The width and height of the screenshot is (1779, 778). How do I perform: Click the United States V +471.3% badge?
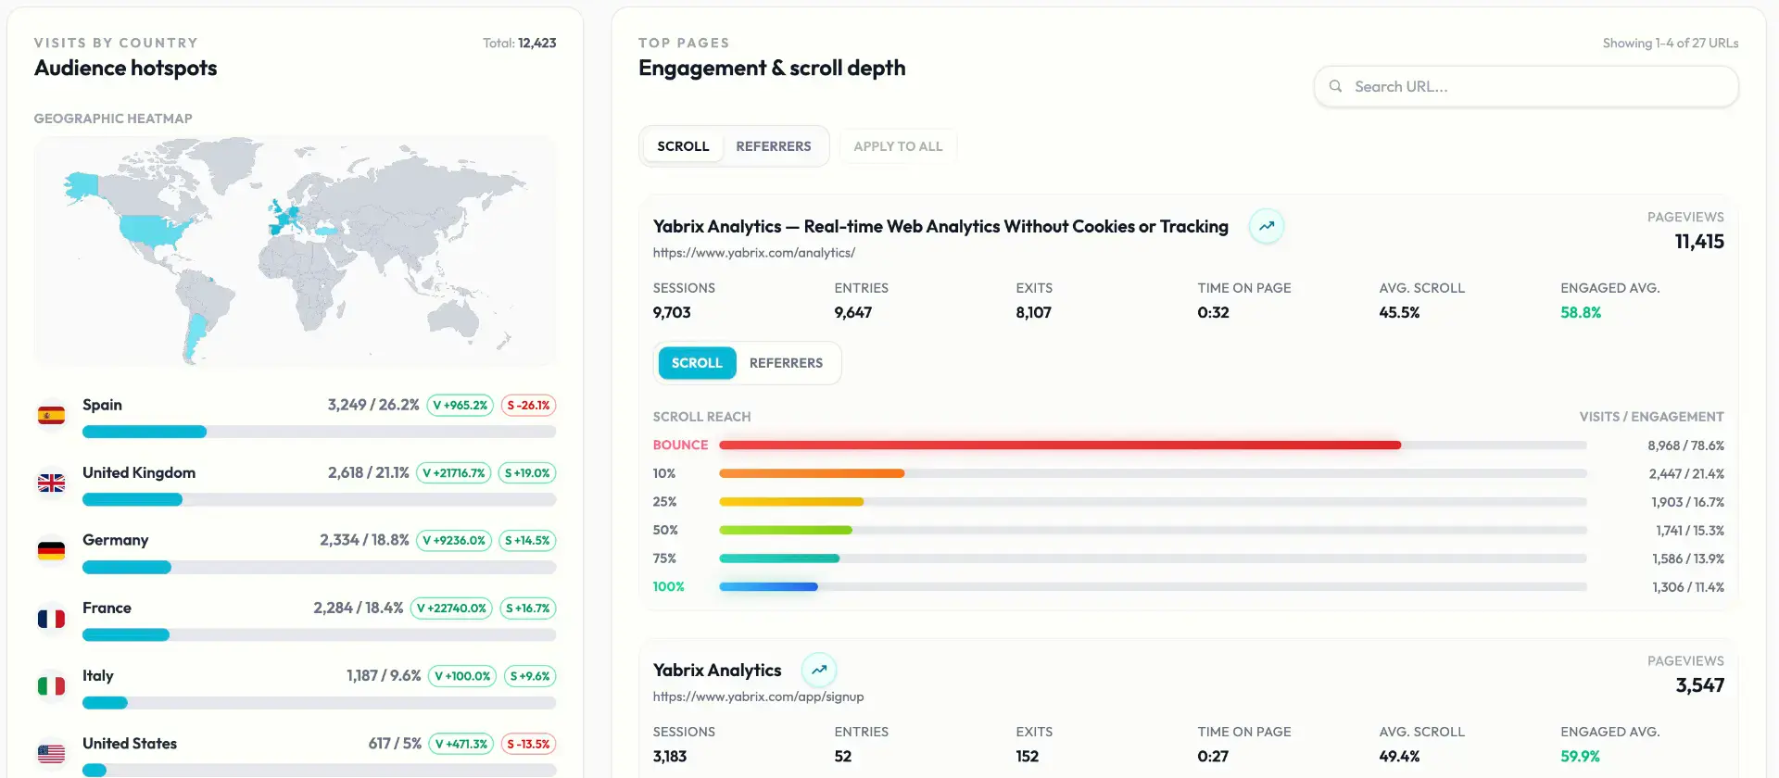(461, 743)
